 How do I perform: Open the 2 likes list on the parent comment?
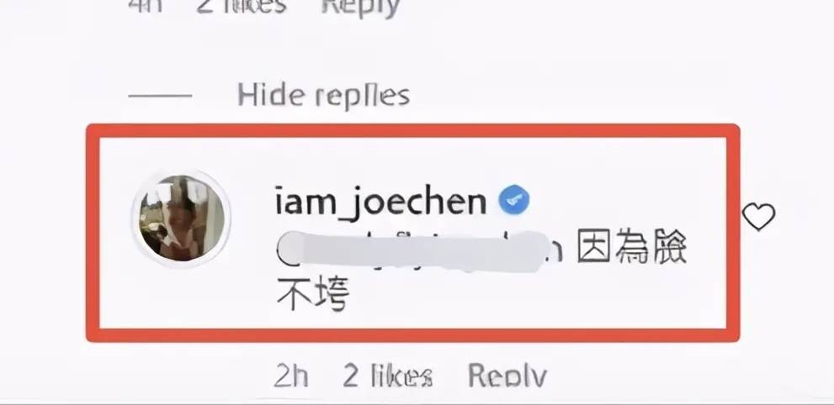point(242,7)
